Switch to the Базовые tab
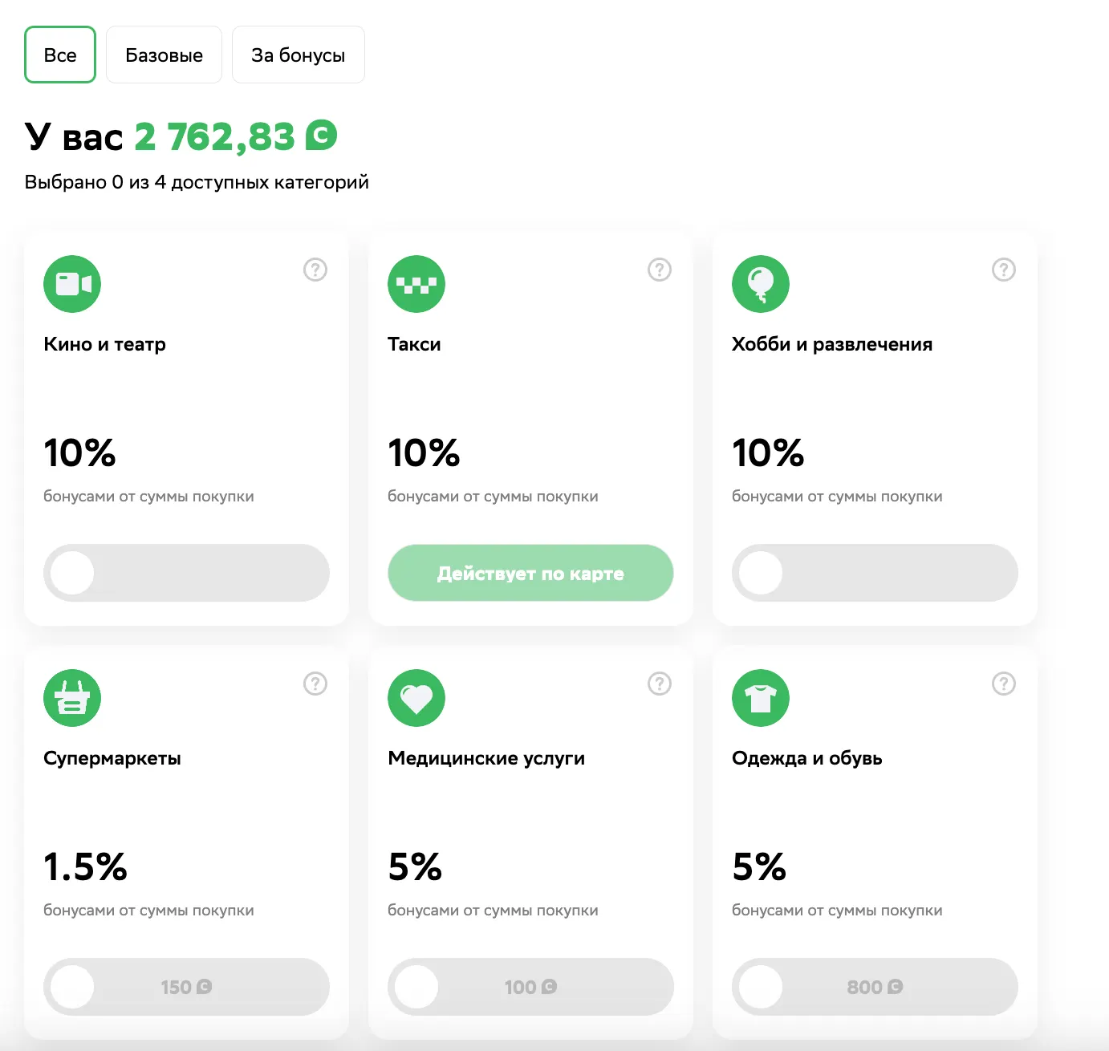Viewport: 1109px width, 1051px height. [x=164, y=55]
